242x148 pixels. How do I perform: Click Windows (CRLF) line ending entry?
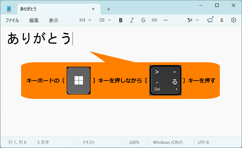168,142
